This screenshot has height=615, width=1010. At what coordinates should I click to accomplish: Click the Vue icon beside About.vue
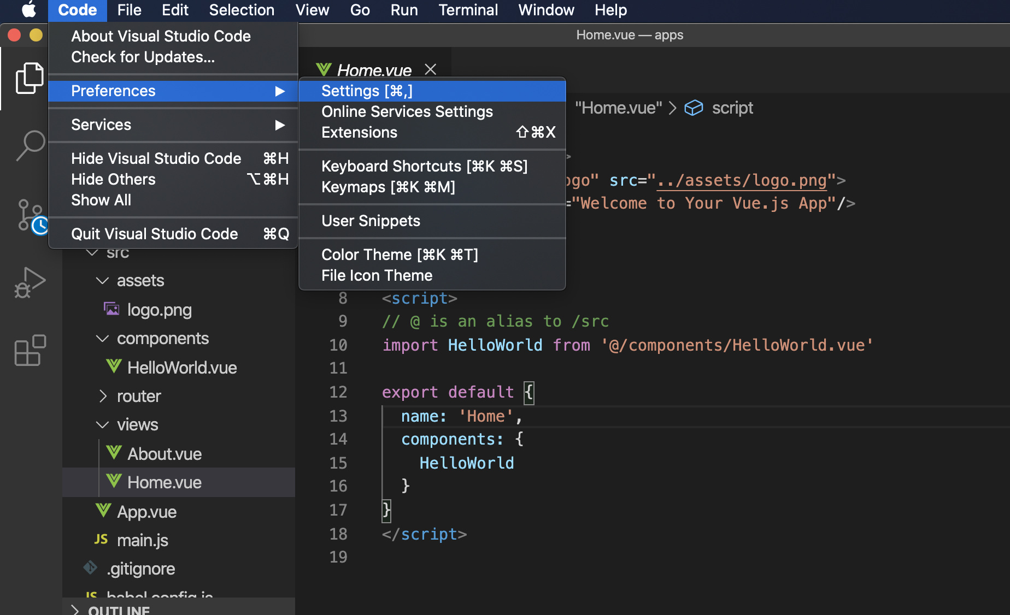click(114, 452)
